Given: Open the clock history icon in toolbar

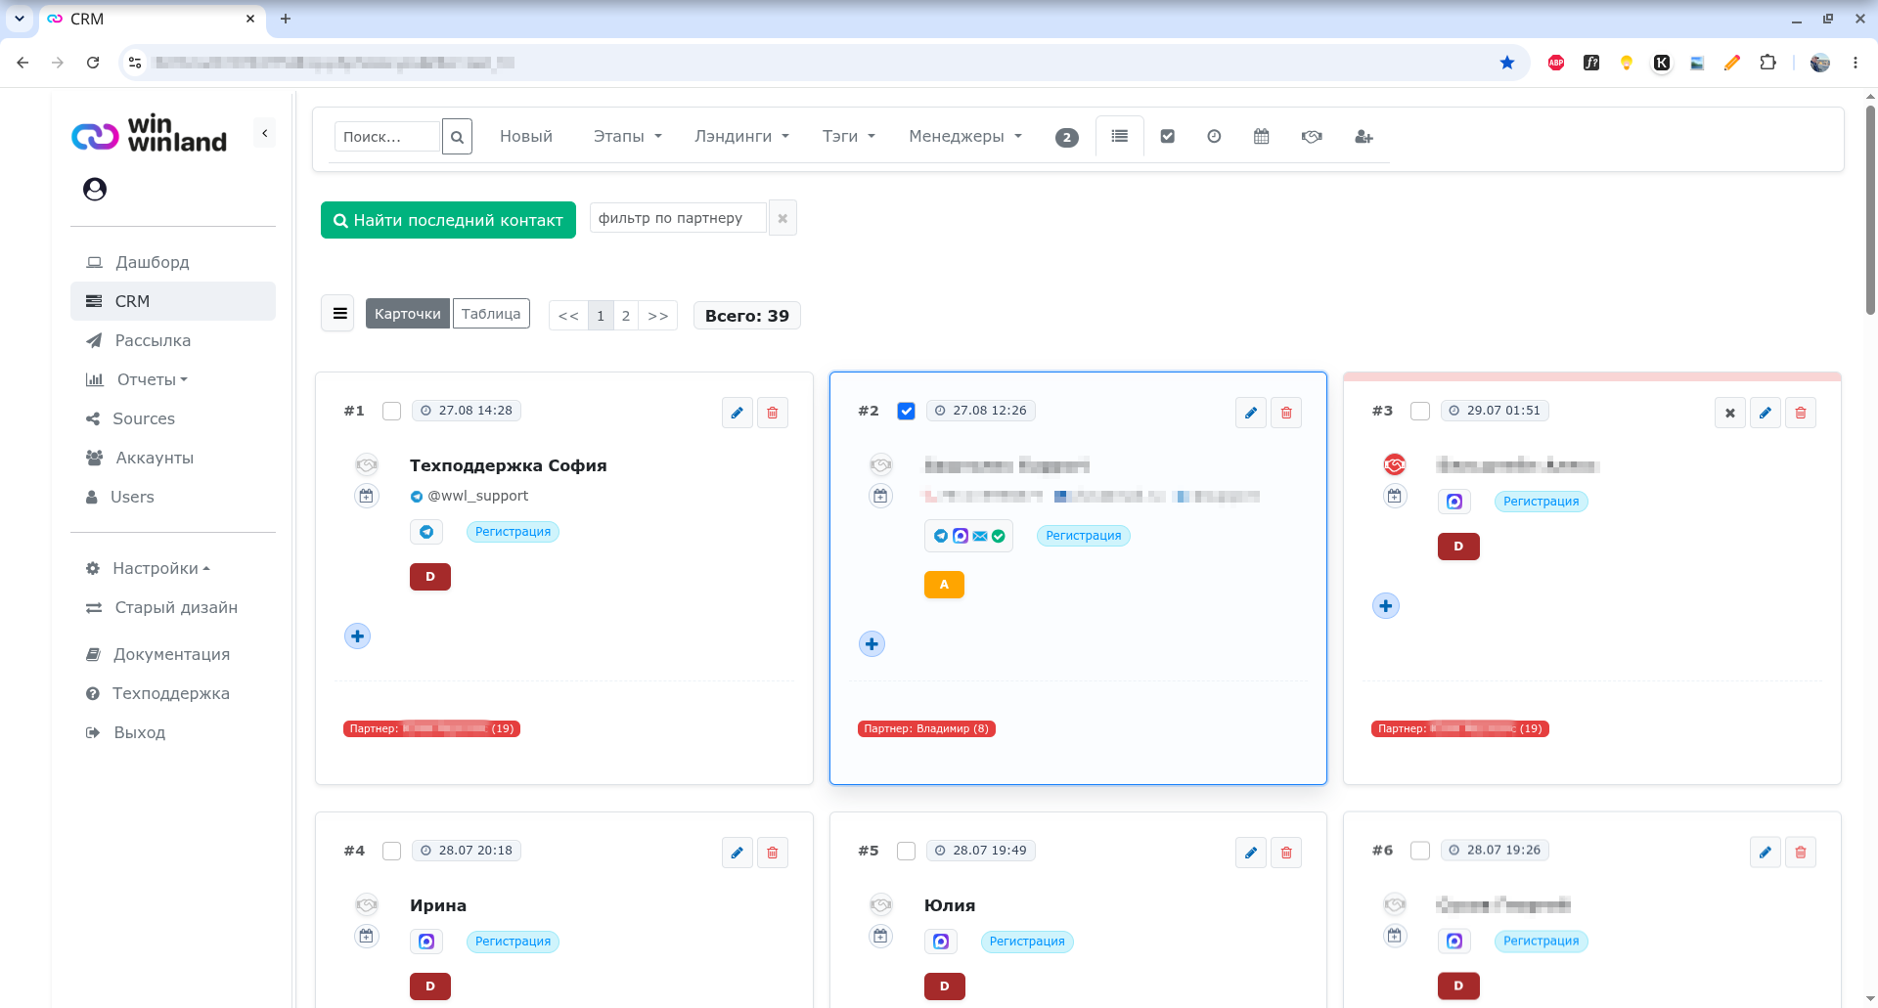Looking at the screenshot, I should (x=1214, y=137).
